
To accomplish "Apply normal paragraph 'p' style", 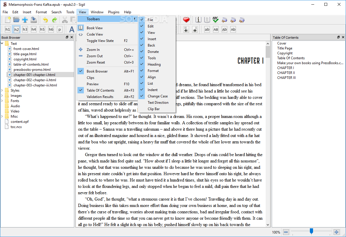I will click(60, 29).
